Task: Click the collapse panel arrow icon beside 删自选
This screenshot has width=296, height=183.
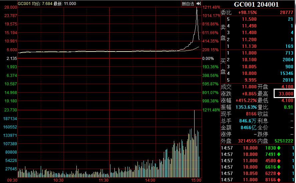Action: tap(198, 3)
